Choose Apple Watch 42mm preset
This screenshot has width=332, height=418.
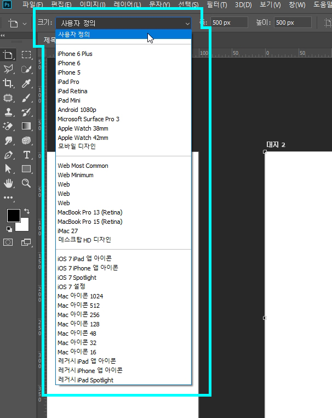(x=123, y=138)
